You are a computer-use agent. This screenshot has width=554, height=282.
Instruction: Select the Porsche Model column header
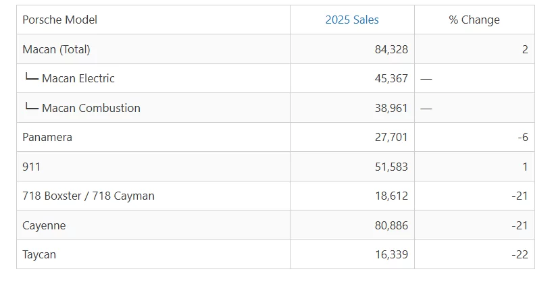coord(59,20)
